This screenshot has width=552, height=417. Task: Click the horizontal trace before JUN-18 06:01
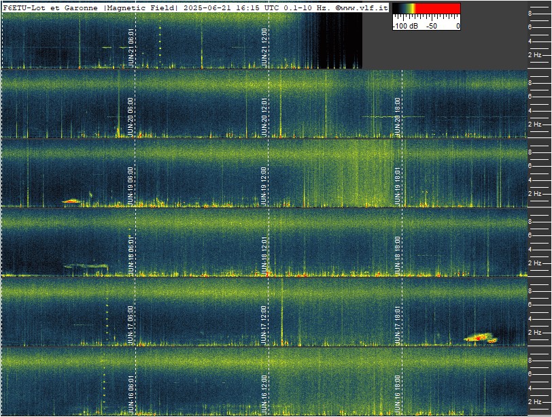click(86, 266)
